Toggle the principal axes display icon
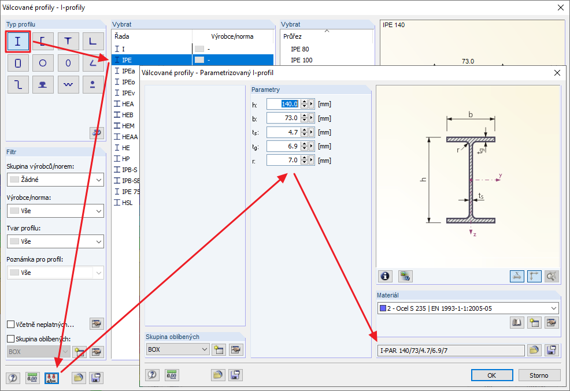The width and height of the screenshot is (570, 391). click(534, 276)
